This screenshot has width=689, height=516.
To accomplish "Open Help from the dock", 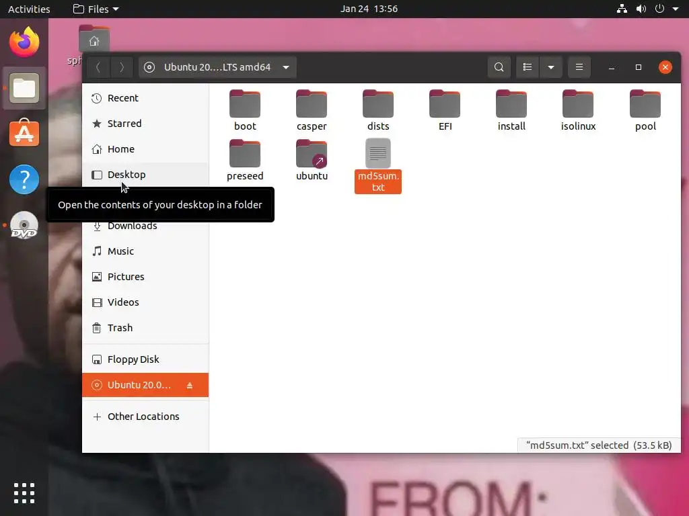I will pyautogui.click(x=24, y=179).
